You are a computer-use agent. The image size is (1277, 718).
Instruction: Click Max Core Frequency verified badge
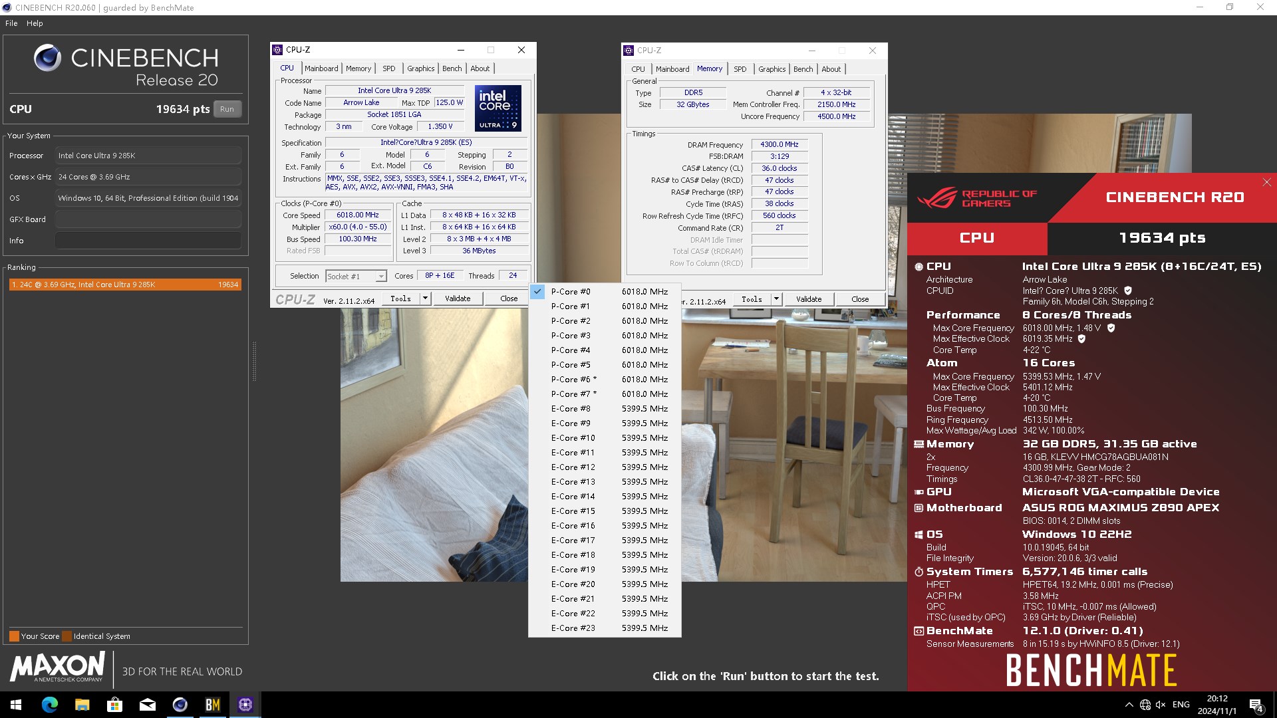[1111, 328]
